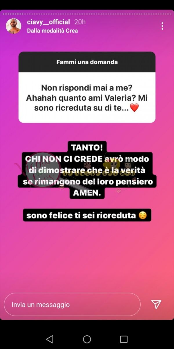Tap the 'TANTO!' text block
174x349 pixels.
(87, 147)
